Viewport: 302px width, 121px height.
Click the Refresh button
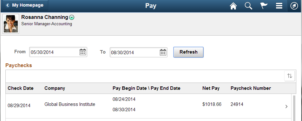[188, 52]
